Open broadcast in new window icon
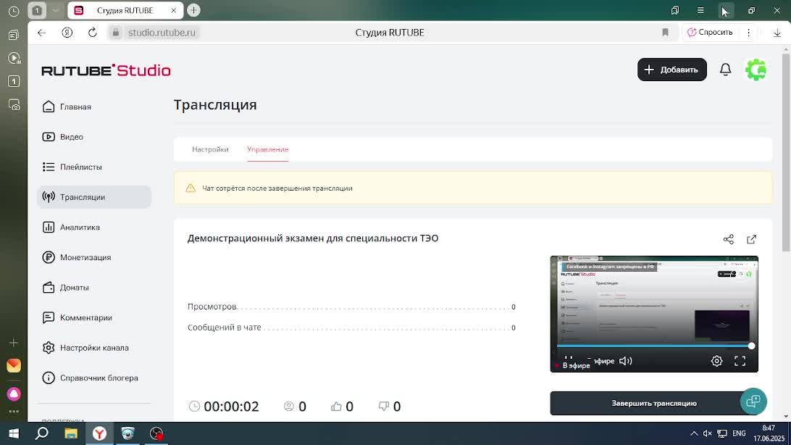This screenshot has width=791, height=445. (x=752, y=239)
